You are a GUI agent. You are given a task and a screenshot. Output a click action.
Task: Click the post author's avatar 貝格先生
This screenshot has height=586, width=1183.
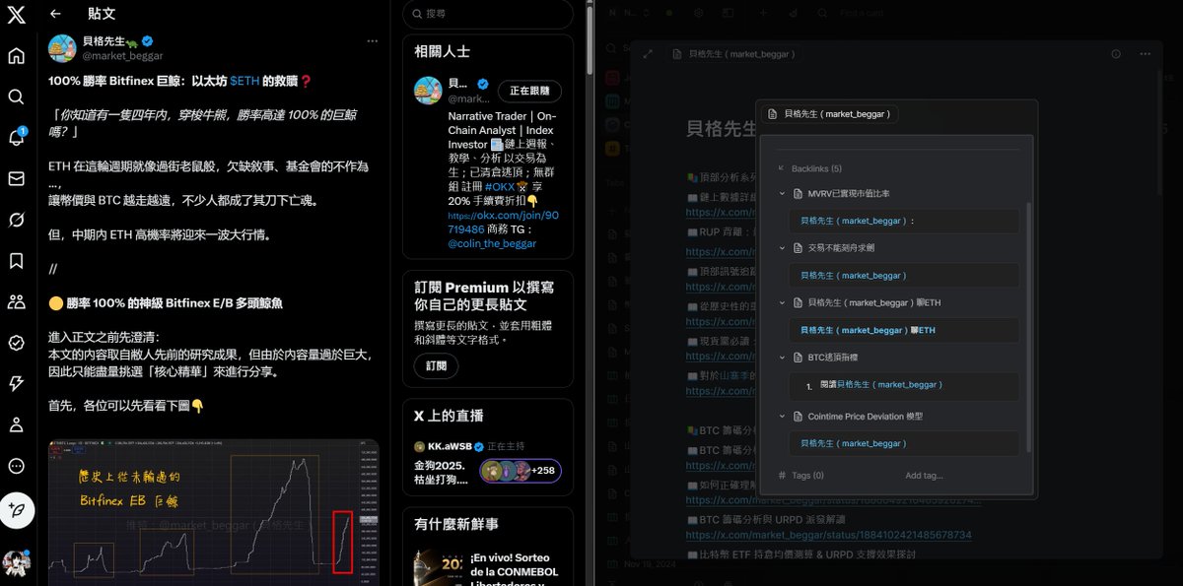click(62, 48)
